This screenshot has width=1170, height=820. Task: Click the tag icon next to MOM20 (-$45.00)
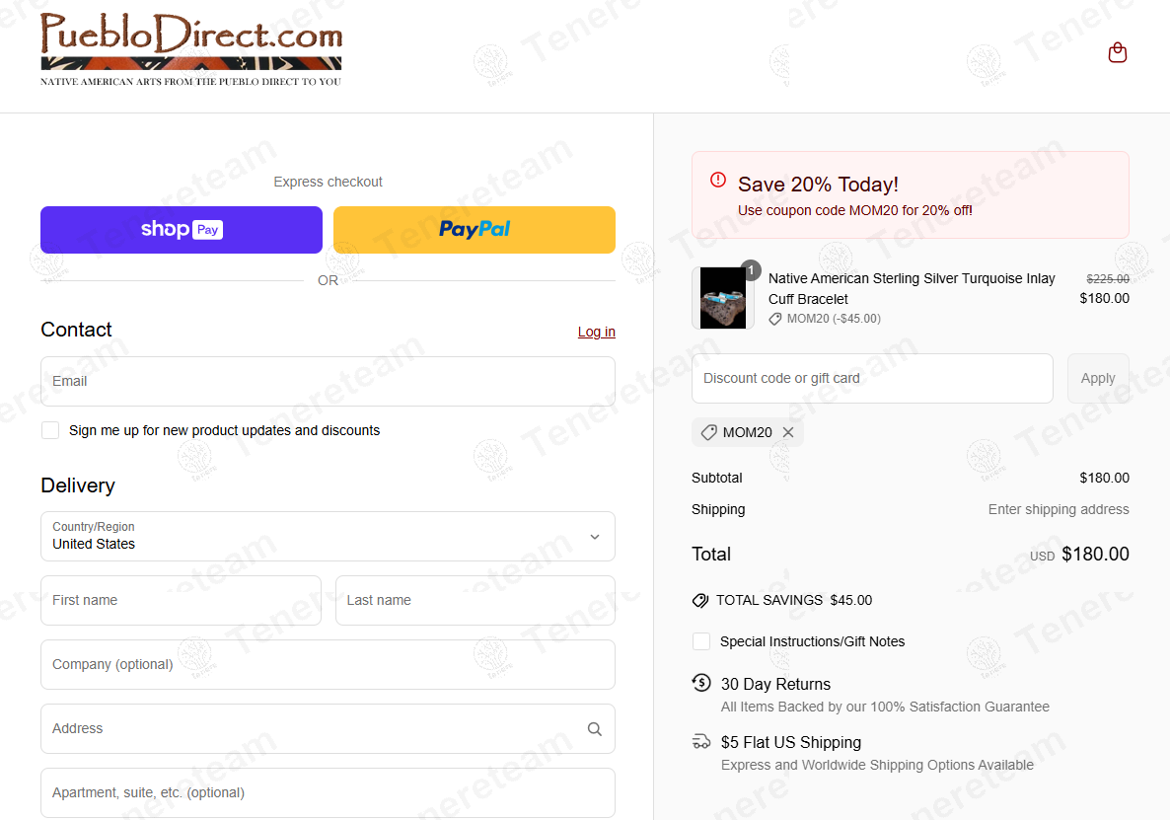(x=775, y=319)
